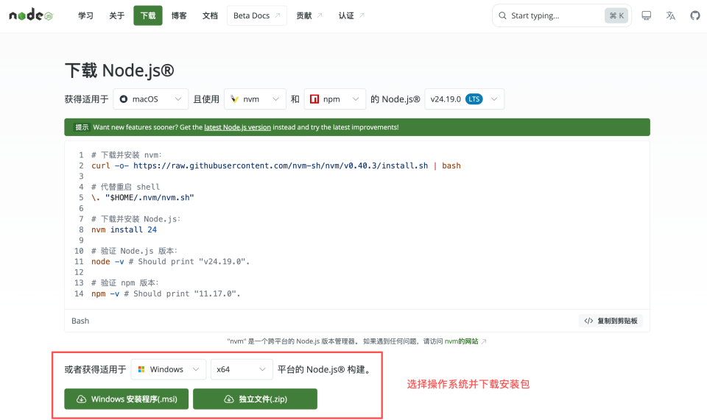Click the Windows logo icon
The image size is (707, 420).
click(x=141, y=369)
